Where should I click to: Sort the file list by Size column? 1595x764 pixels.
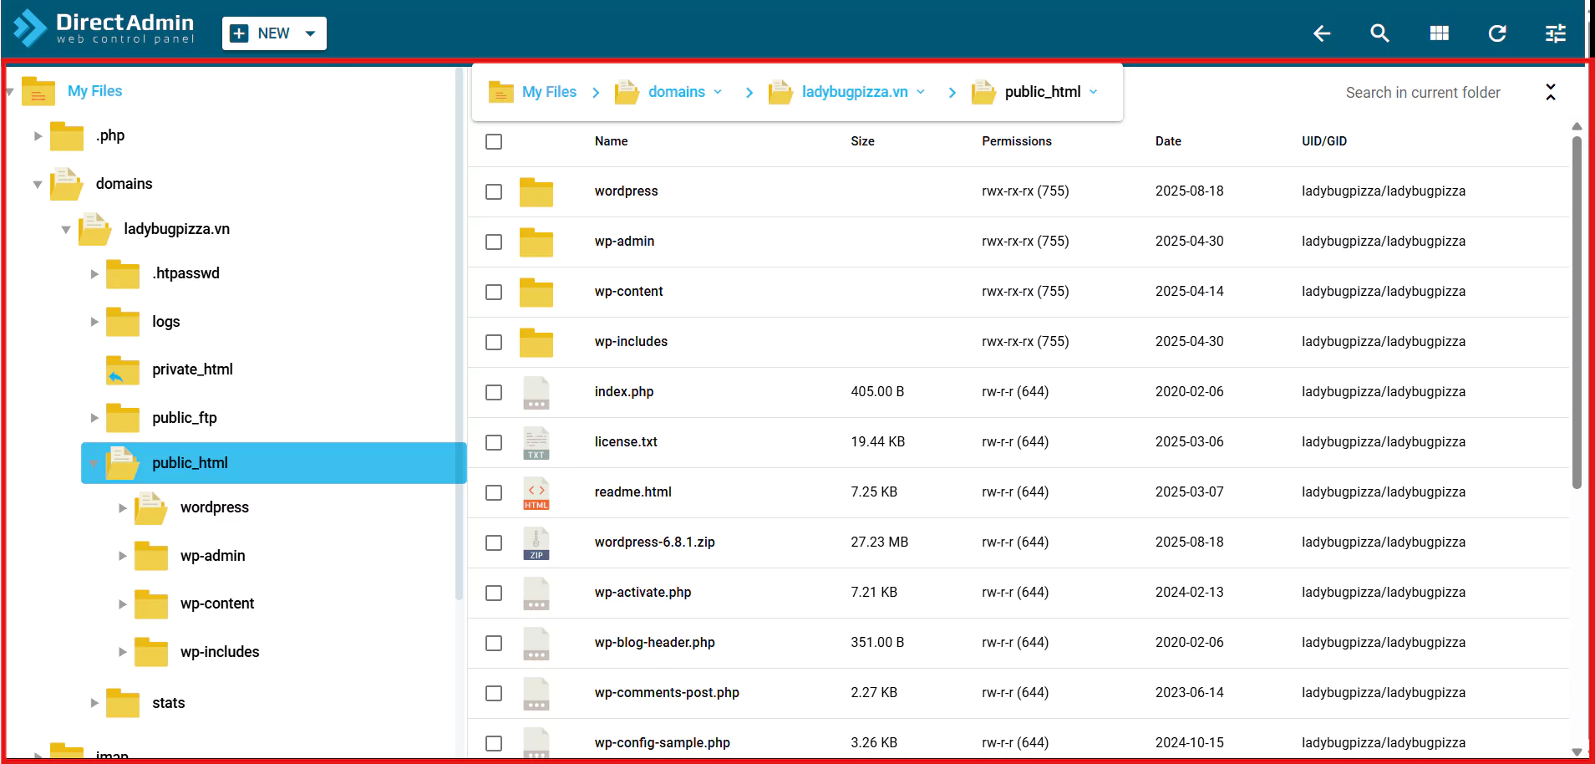pyautogui.click(x=863, y=141)
